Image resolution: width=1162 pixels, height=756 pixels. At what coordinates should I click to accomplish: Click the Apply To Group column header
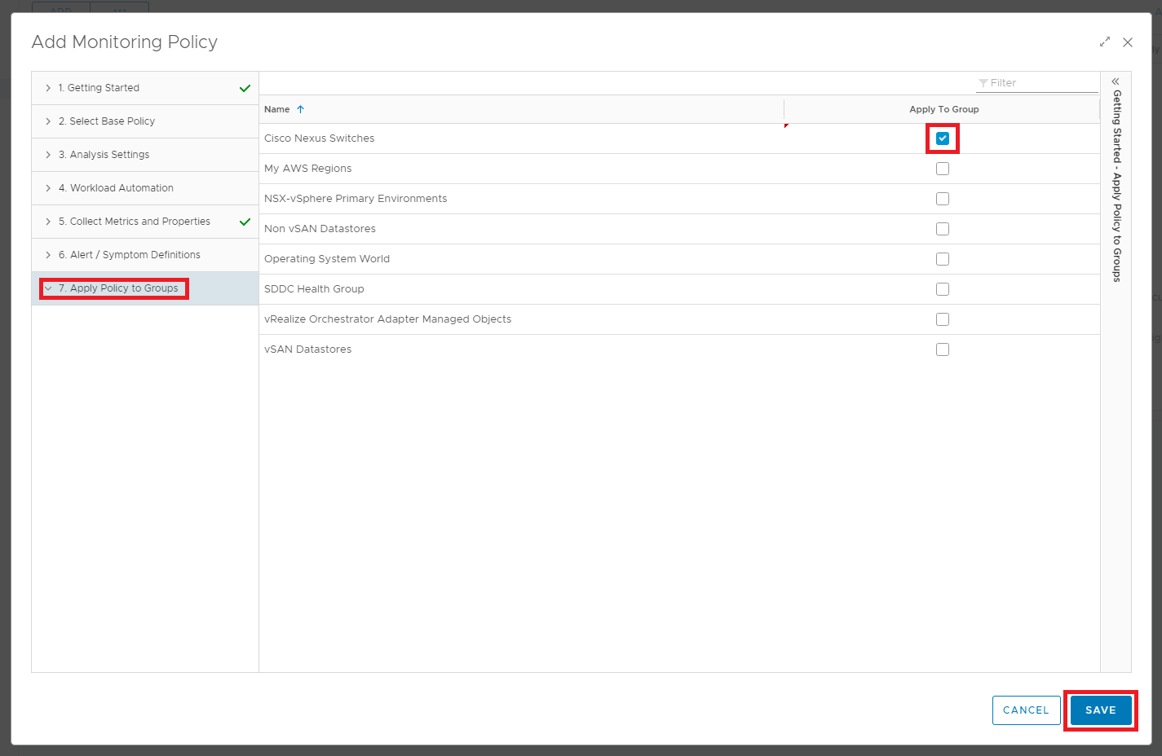tap(943, 109)
